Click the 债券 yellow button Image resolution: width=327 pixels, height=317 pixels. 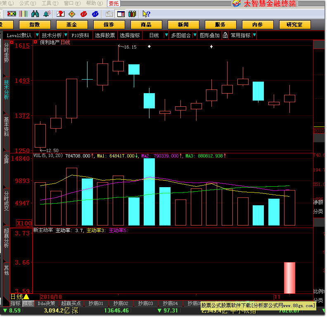[x=109, y=25]
